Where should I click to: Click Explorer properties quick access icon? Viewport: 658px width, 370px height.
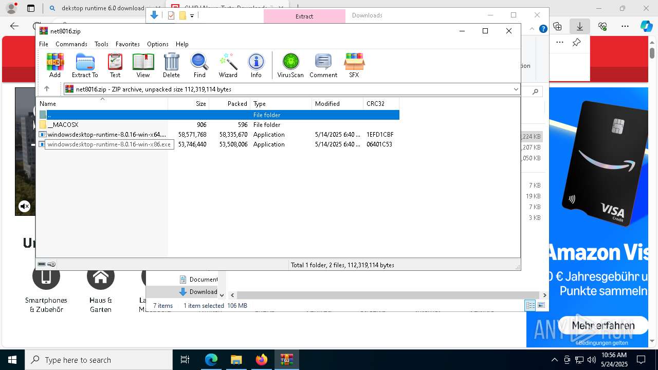pyautogui.click(x=171, y=15)
